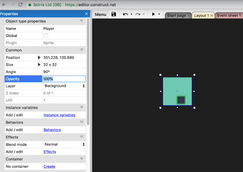243x172 pixels.
Task: Expand the Size property triangle
Action: click(x=39, y=65)
